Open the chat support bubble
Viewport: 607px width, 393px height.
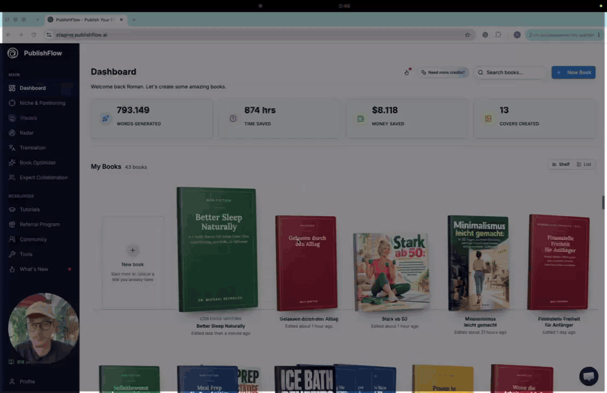click(589, 376)
